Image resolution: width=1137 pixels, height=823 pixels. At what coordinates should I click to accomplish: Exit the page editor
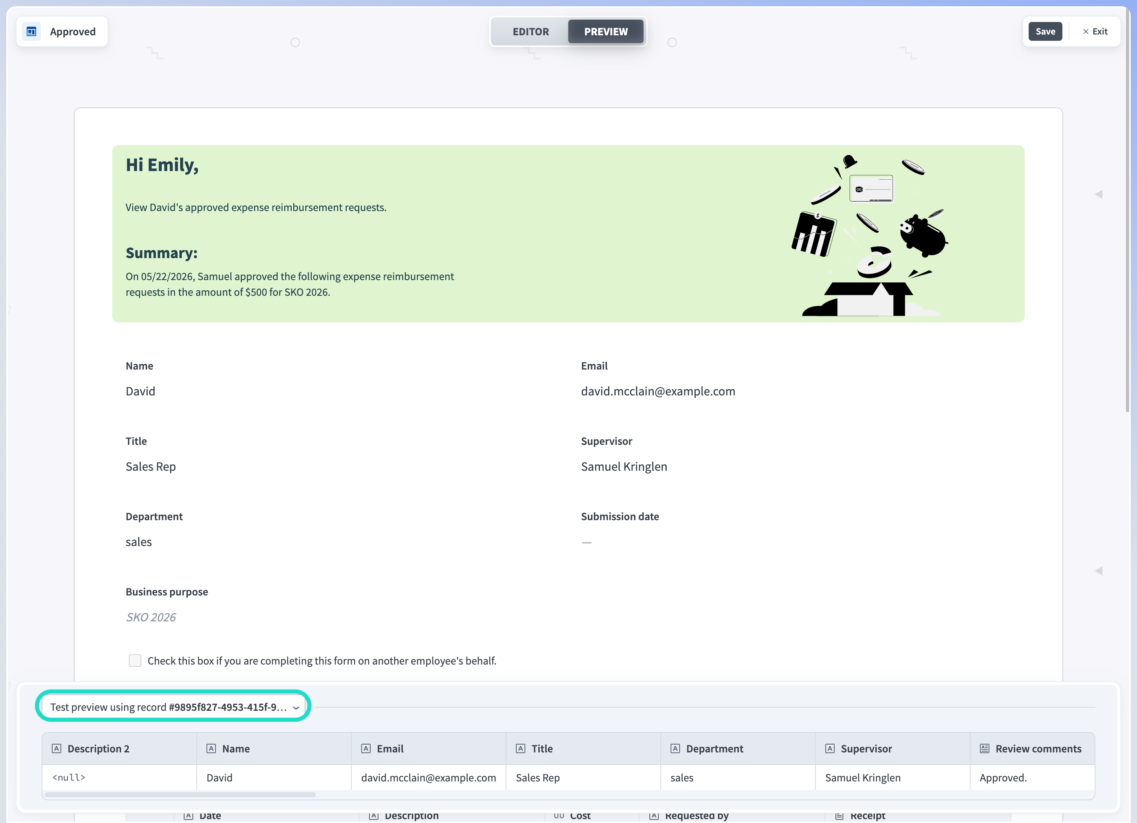coord(1095,31)
